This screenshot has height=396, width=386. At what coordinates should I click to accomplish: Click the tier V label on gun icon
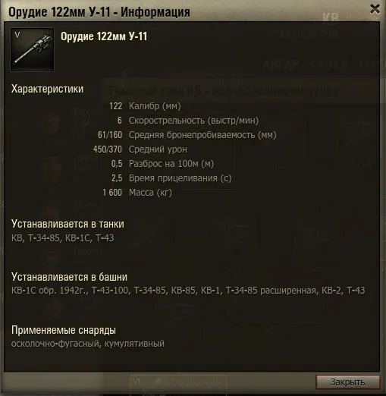click(x=17, y=35)
